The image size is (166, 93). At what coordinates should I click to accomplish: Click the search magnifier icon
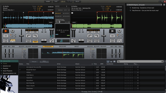tap(118, 61)
